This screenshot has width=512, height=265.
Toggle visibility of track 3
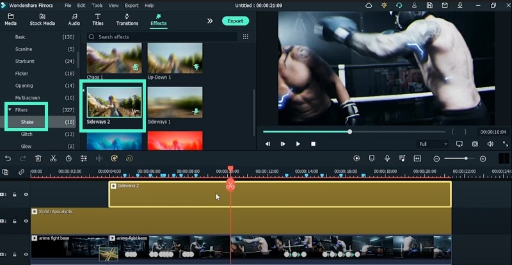click(26, 195)
